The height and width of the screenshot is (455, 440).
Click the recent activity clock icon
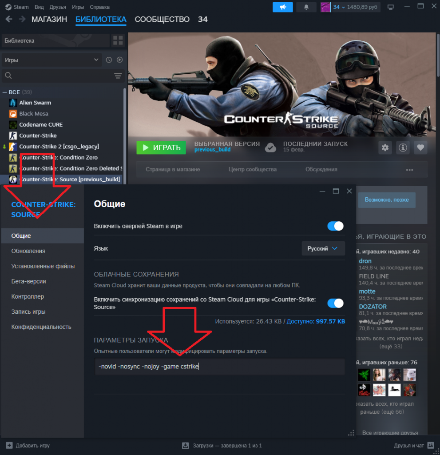point(109,60)
